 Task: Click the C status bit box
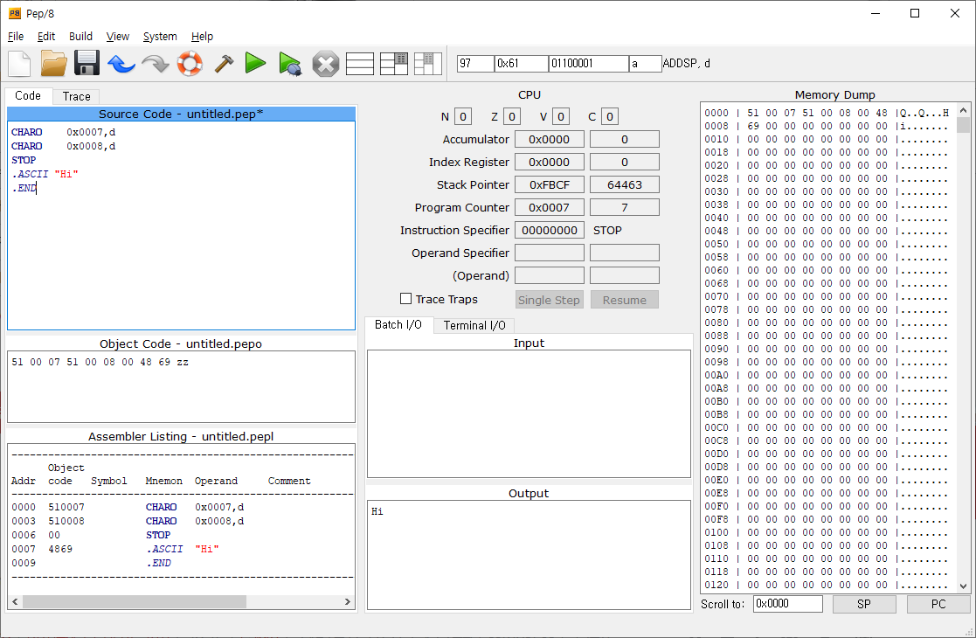[610, 116]
